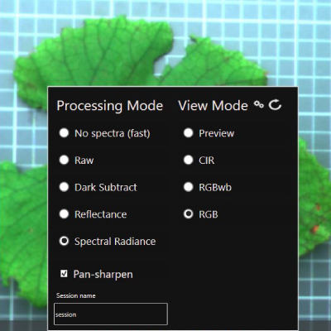The width and height of the screenshot is (331, 331).
Task: Select the Spectral Radiance radio button
Action: [x=64, y=241]
